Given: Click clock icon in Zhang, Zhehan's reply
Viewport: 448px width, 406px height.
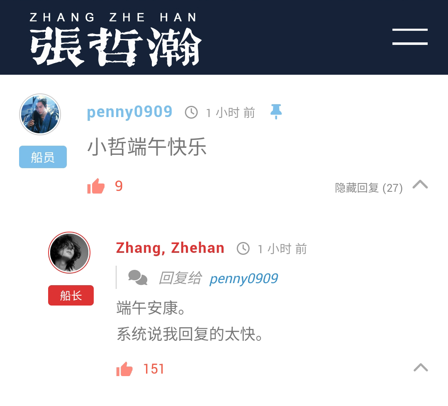Looking at the screenshot, I should pos(243,249).
